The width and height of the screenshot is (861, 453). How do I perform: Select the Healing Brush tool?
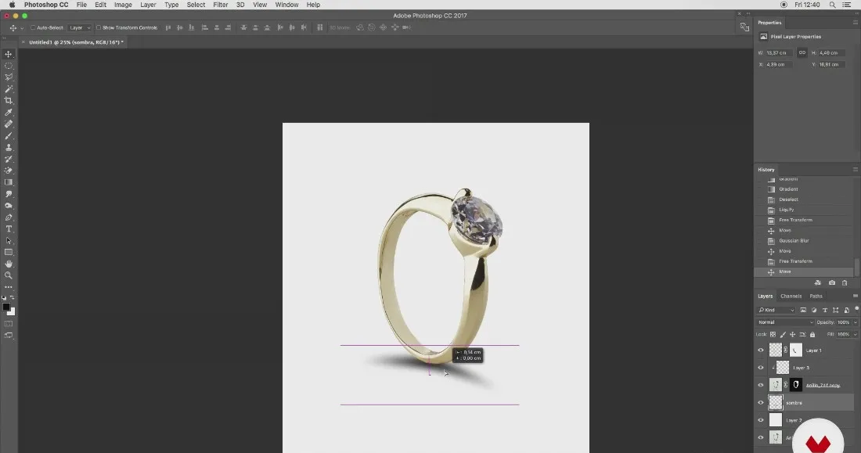point(9,124)
